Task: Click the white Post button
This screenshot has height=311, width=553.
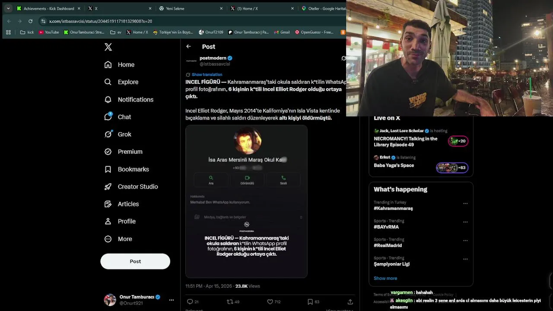Action: (x=135, y=261)
